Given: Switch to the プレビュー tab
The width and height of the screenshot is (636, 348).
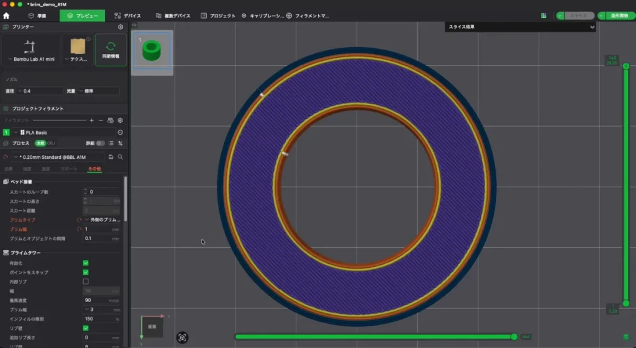Looking at the screenshot, I should [83, 16].
